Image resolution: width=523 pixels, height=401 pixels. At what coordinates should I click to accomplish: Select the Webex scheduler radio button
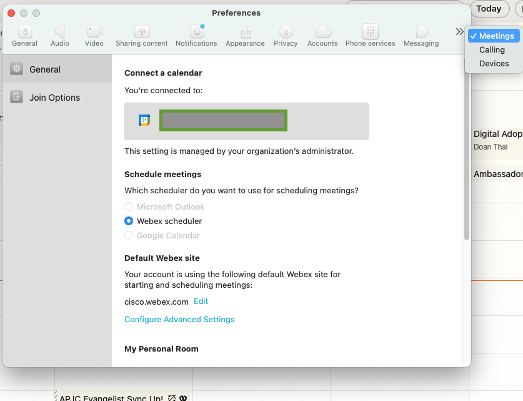point(128,221)
